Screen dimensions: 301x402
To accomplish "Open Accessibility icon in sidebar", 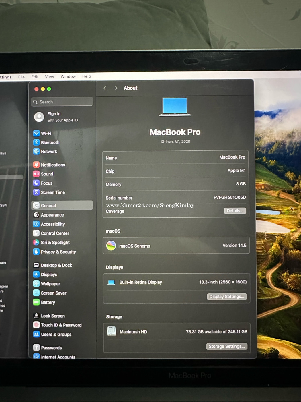I will tap(36, 224).
